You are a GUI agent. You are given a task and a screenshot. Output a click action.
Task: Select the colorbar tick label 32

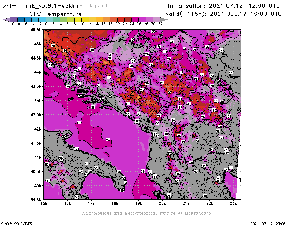point(160,24)
